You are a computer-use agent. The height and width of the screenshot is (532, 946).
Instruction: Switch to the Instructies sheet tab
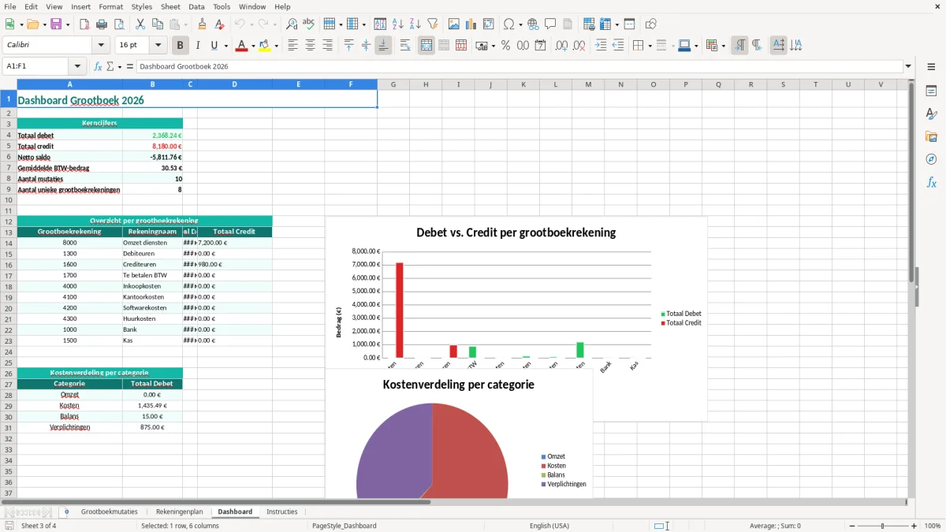point(282,512)
